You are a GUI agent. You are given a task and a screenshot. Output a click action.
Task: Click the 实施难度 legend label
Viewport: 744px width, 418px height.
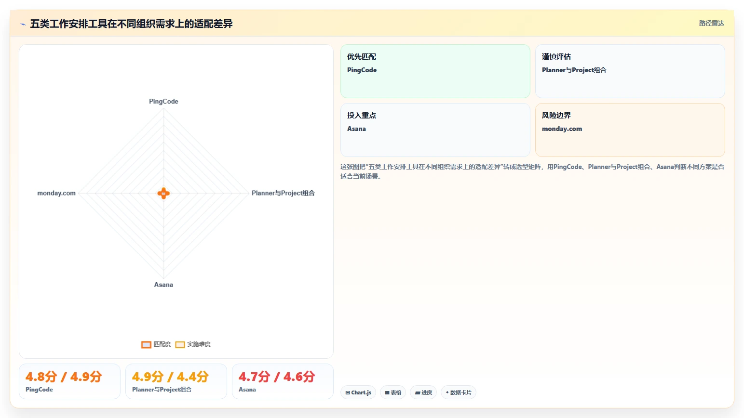point(199,344)
